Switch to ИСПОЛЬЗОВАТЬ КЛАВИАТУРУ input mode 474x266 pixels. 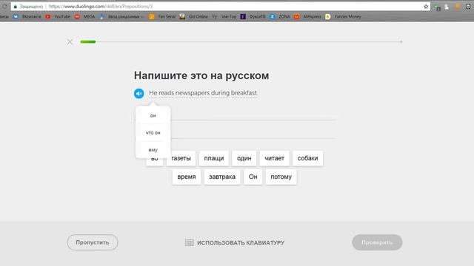click(x=235, y=243)
